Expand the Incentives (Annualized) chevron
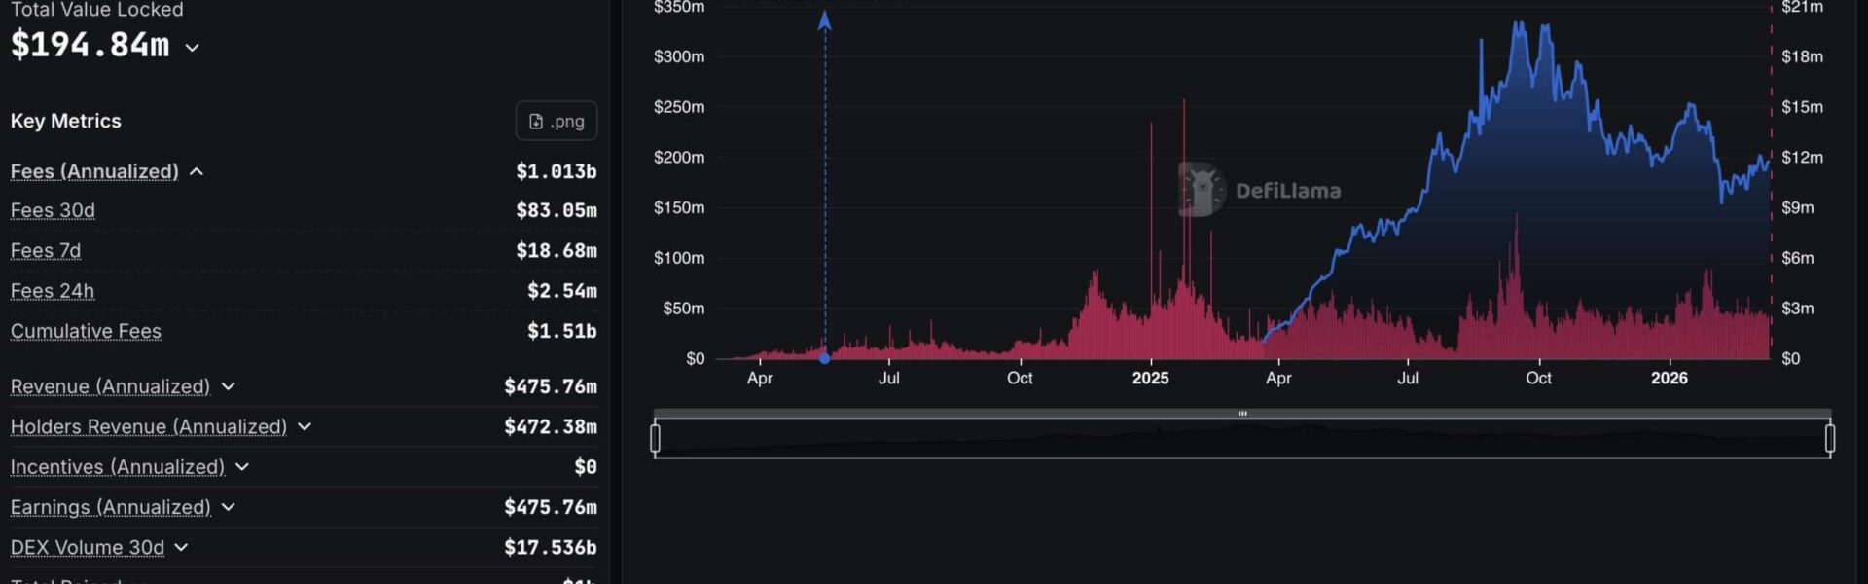 click(x=242, y=468)
